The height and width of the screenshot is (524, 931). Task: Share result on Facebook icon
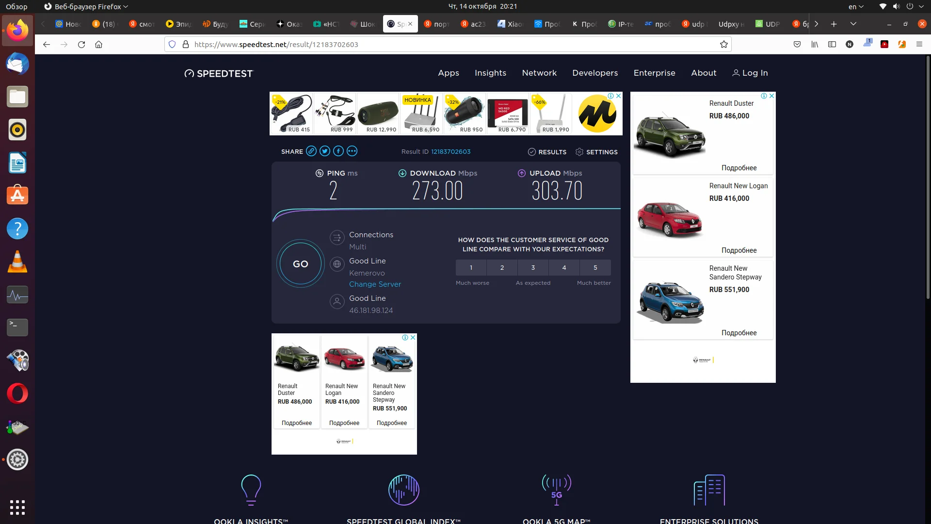click(338, 151)
